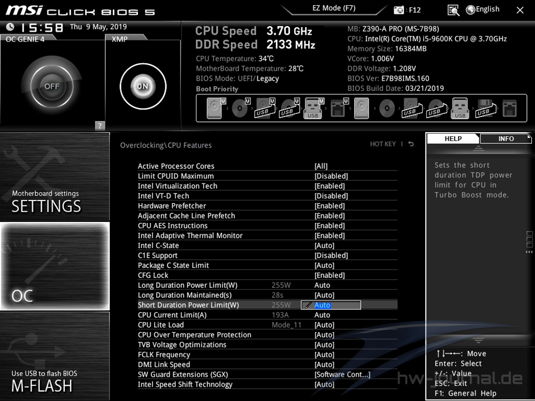Switch to the INFO tab
535x401 pixels.
click(506, 138)
